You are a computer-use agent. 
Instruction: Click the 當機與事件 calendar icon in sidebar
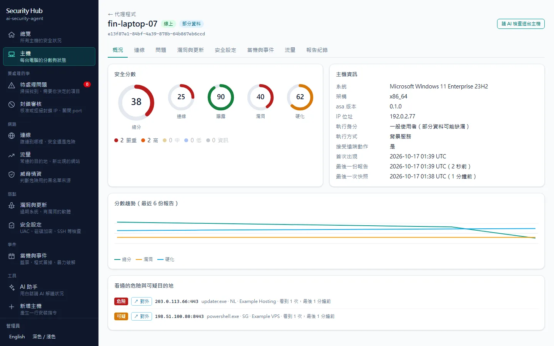coord(12,256)
